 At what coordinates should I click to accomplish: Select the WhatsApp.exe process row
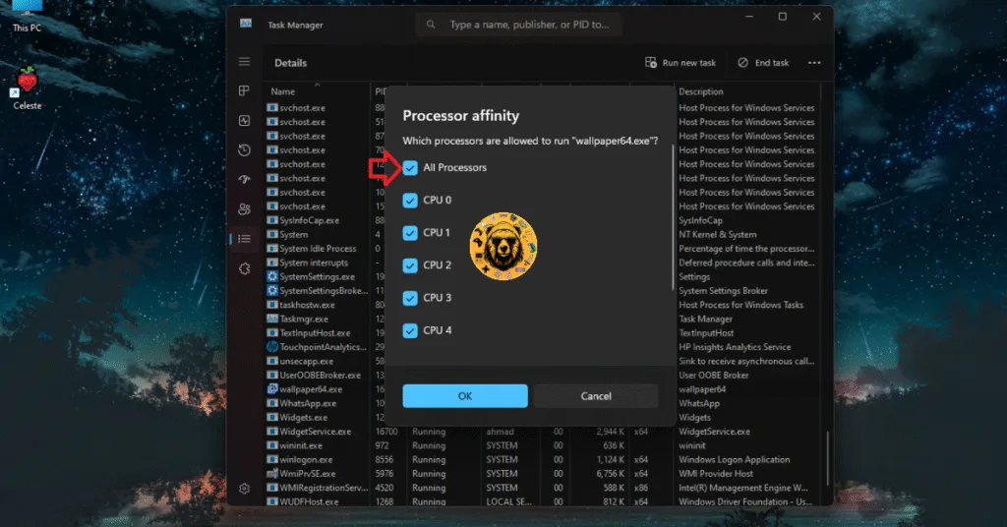point(308,403)
